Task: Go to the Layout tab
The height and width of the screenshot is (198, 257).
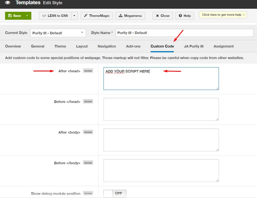Action: (x=82, y=46)
